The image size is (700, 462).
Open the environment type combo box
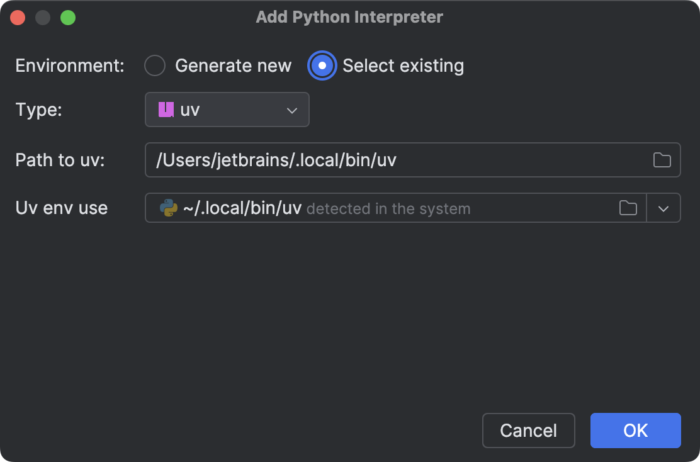(x=227, y=110)
